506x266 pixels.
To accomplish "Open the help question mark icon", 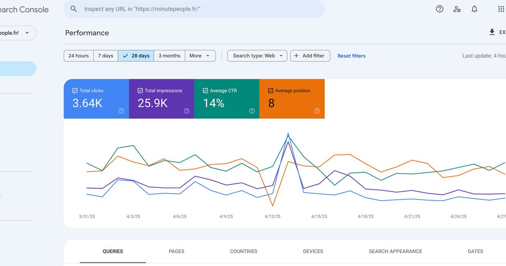I will (439, 9).
